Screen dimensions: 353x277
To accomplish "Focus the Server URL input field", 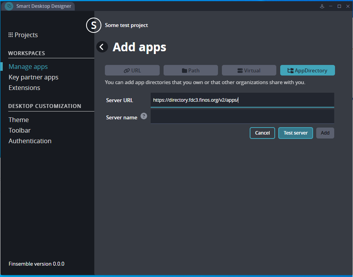I will (242, 100).
